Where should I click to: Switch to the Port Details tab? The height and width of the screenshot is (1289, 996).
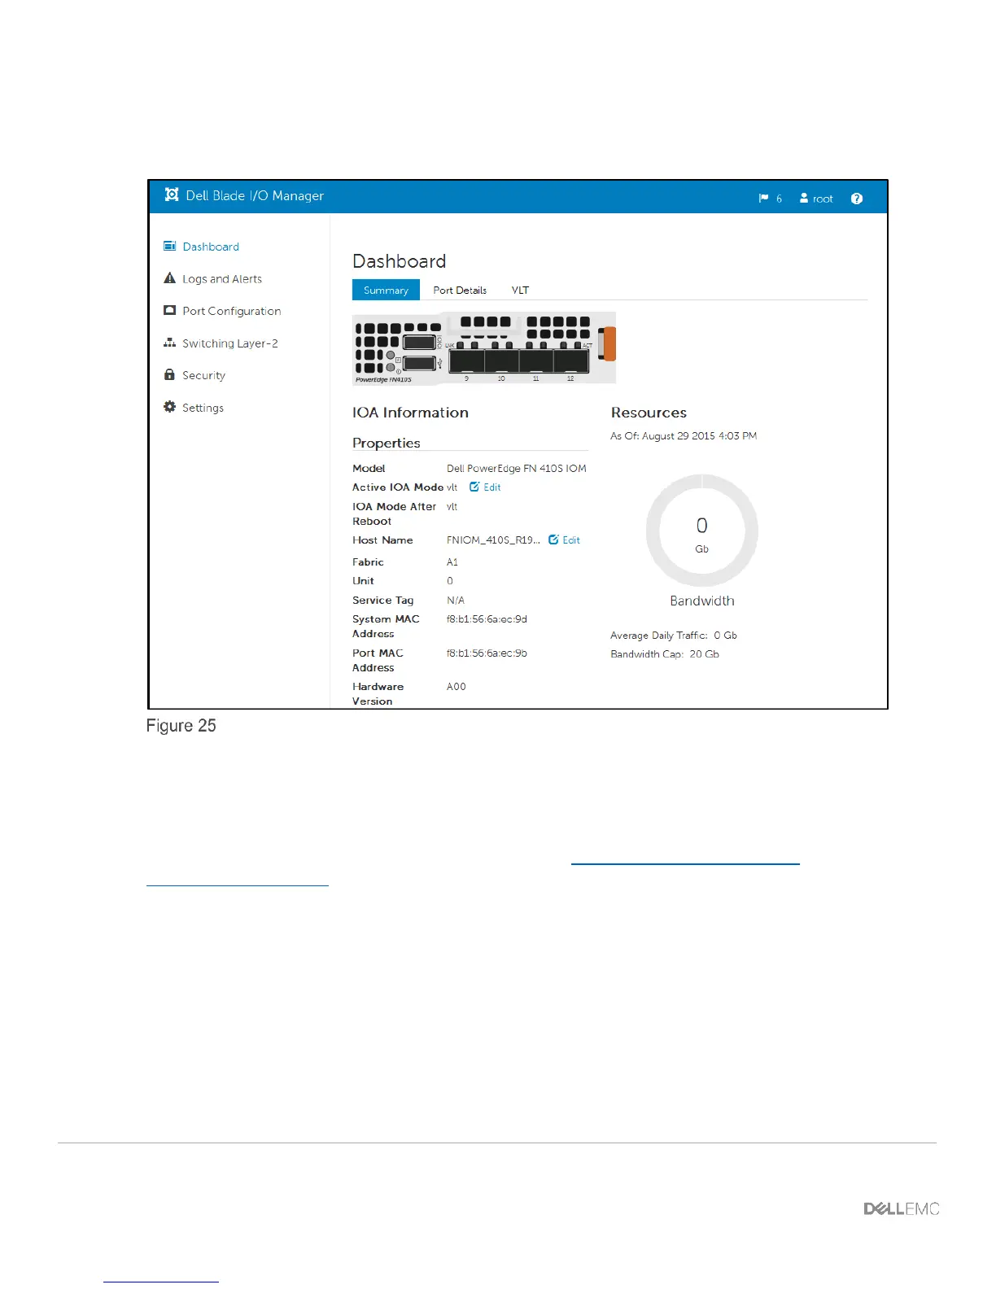click(x=460, y=290)
